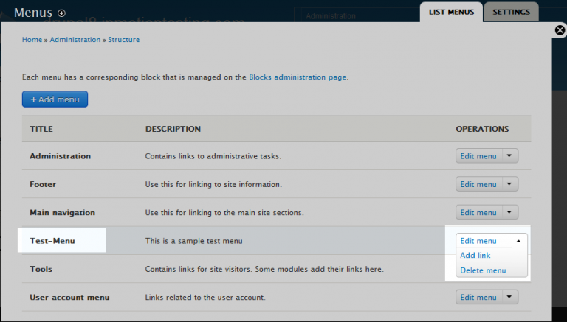Image resolution: width=567 pixels, height=322 pixels.
Task: Select Delete menu in Test-Menu dropdown
Action: coord(483,270)
